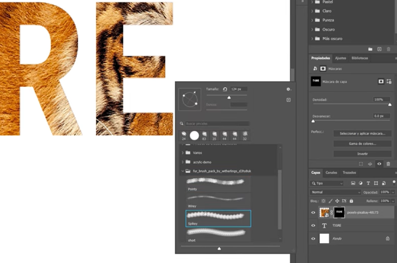Open the brush panel settings gear
This screenshot has width=397, height=263.
[x=288, y=89]
